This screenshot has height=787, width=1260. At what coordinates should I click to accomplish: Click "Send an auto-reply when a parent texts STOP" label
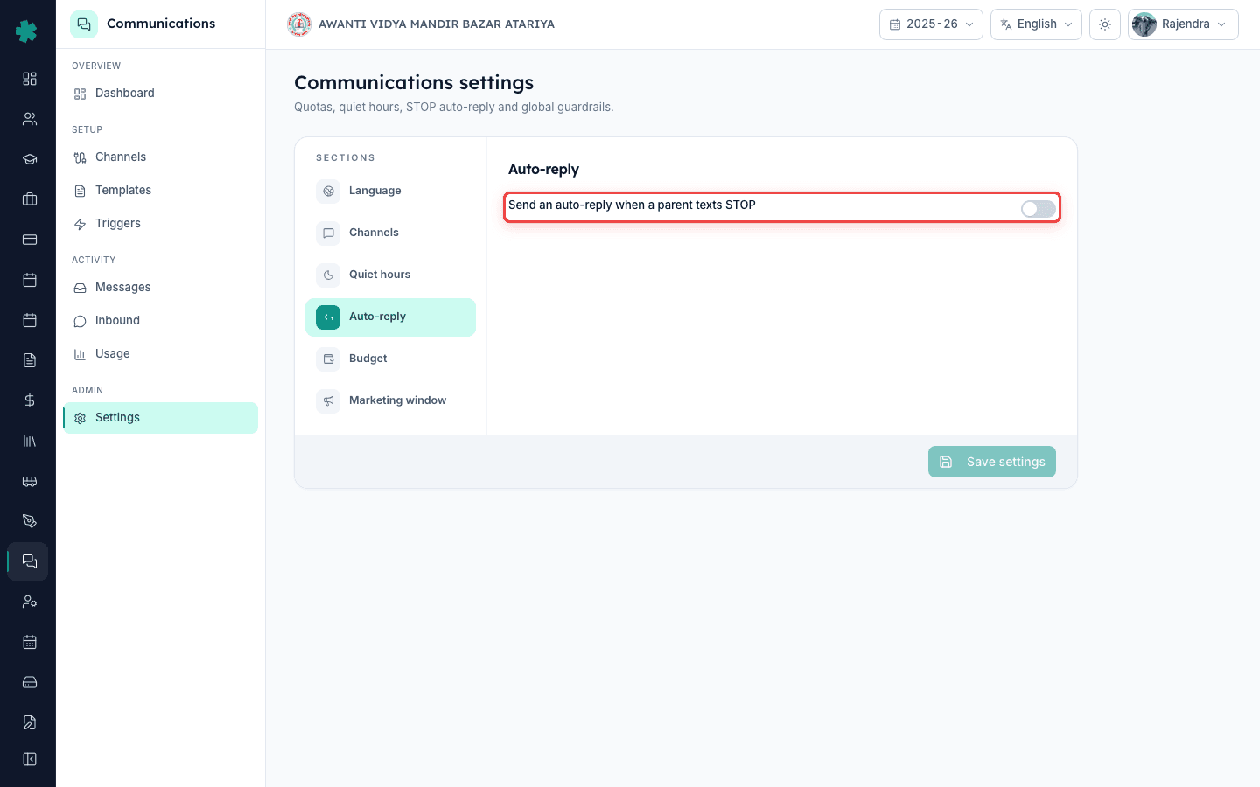pos(632,205)
